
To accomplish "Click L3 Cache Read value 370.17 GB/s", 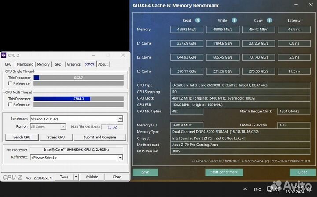I will (x=187, y=71).
